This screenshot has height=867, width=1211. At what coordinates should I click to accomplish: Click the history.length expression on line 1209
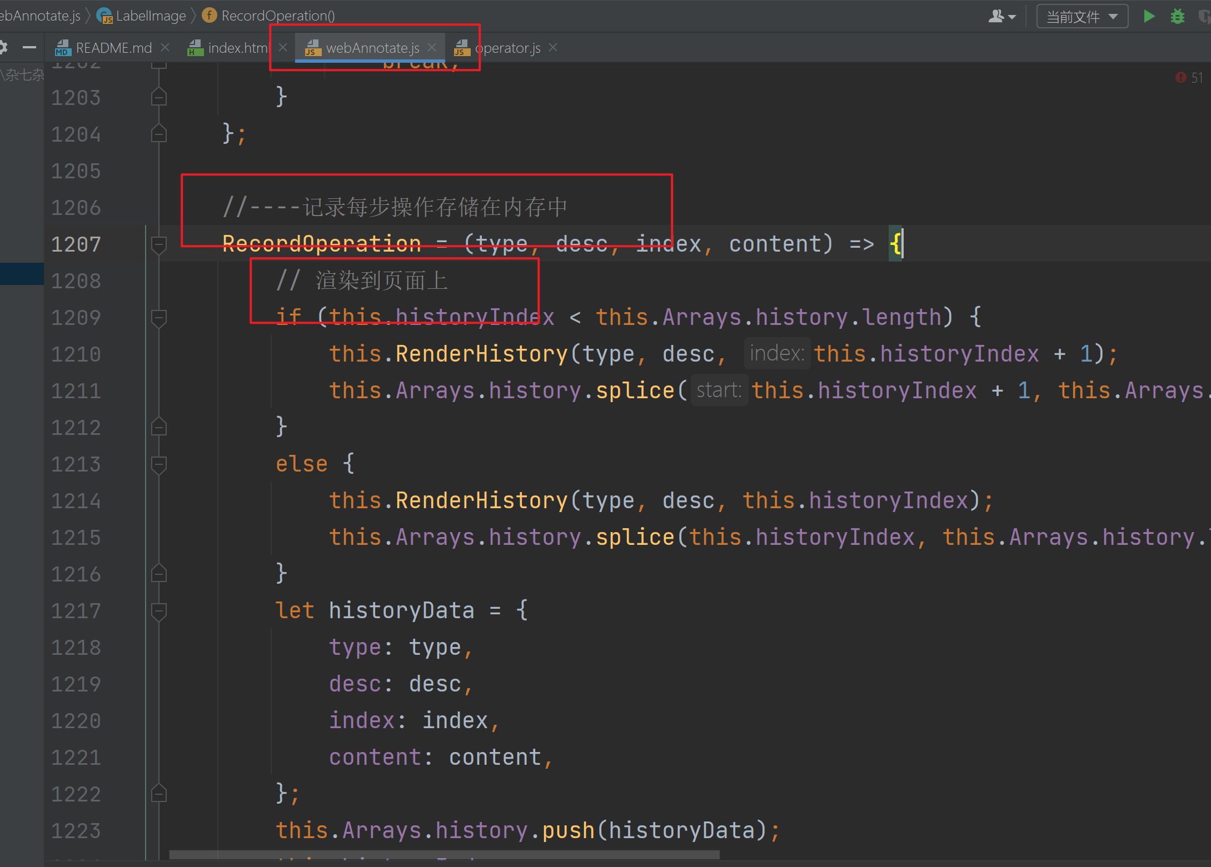click(848, 317)
